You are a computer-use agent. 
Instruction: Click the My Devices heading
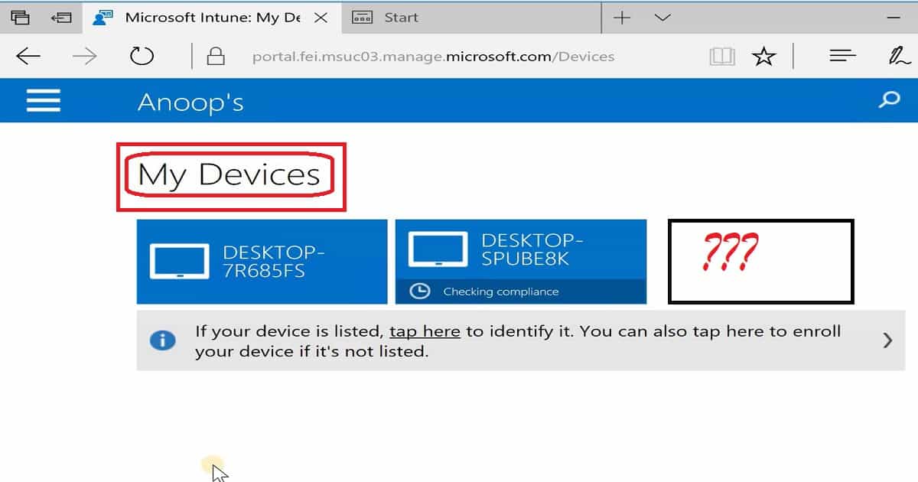[229, 175]
